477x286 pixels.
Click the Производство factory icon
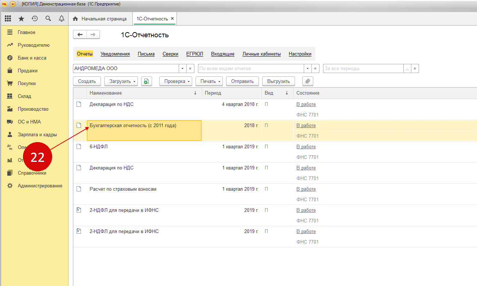[x=10, y=109]
